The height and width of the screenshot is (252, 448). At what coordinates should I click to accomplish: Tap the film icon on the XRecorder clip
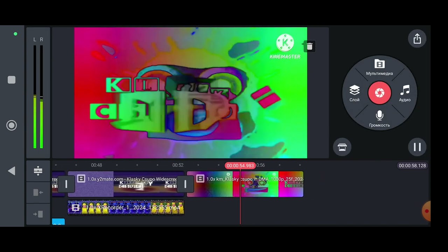pyautogui.click(x=76, y=208)
